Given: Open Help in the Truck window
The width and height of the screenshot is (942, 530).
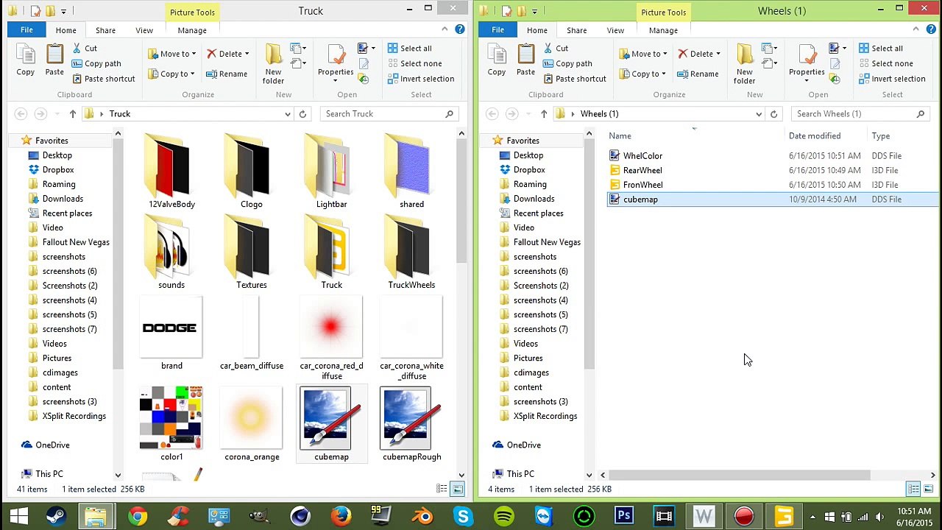Looking at the screenshot, I should 460,29.
